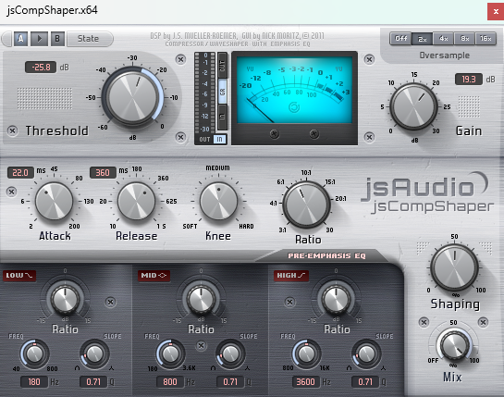Click the Knee knob

218,201
